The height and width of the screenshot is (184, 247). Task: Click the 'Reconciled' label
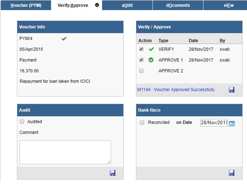point(159,122)
